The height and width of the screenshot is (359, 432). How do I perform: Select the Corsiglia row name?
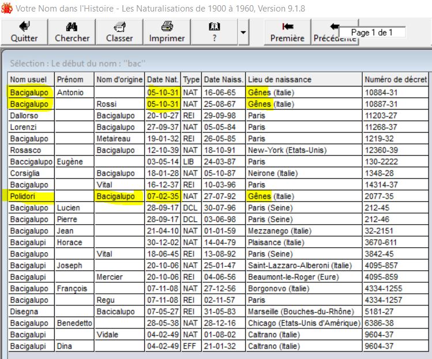[x=31, y=173]
